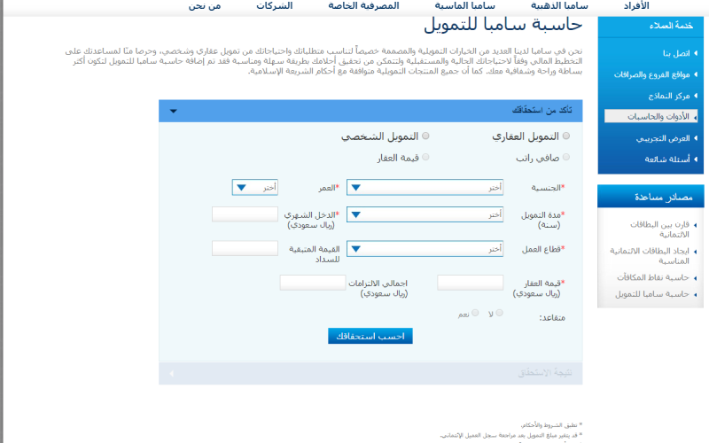Collapse the تأكد من استحقاقك panel arrow
Image resolution: width=709 pixels, height=443 pixels.
pyautogui.click(x=173, y=112)
